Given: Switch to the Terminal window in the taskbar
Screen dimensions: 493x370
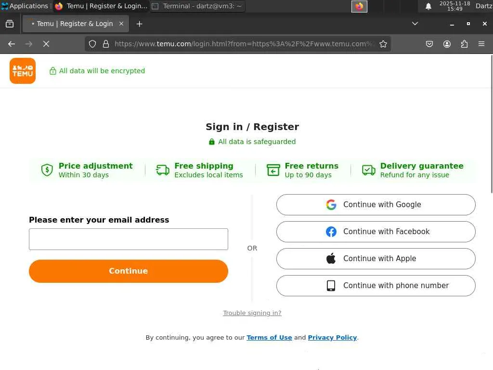Looking at the screenshot, I should click(197, 6).
